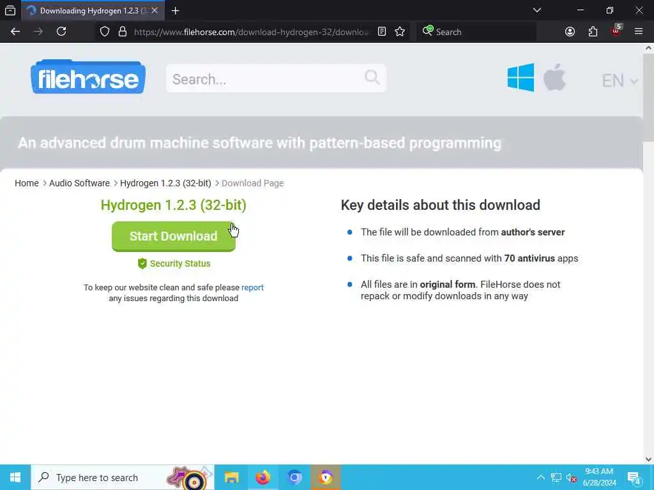
Task: Click the scrollbar up arrow
Action: coord(648,48)
